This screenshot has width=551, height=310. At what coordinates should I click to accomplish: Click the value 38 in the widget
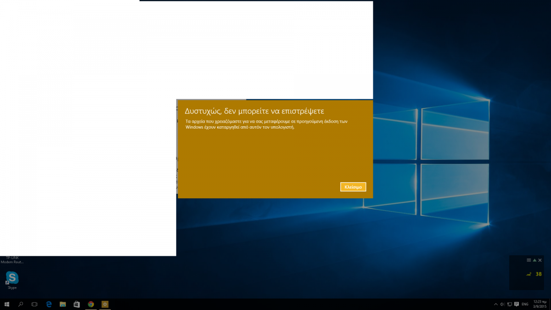coord(539,274)
